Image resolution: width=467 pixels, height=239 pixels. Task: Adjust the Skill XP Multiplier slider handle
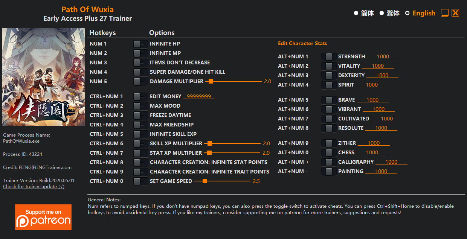(210, 143)
